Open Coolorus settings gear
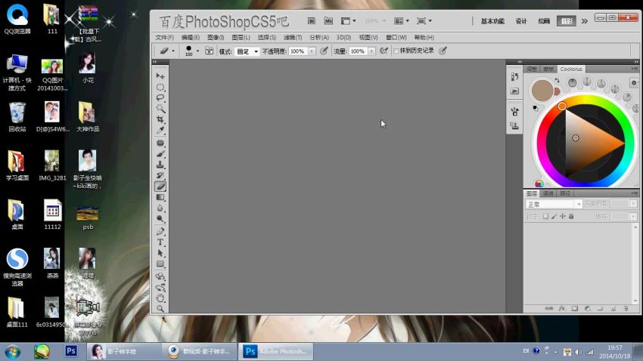This screenshot has height=361, width=643. point(634,82)
